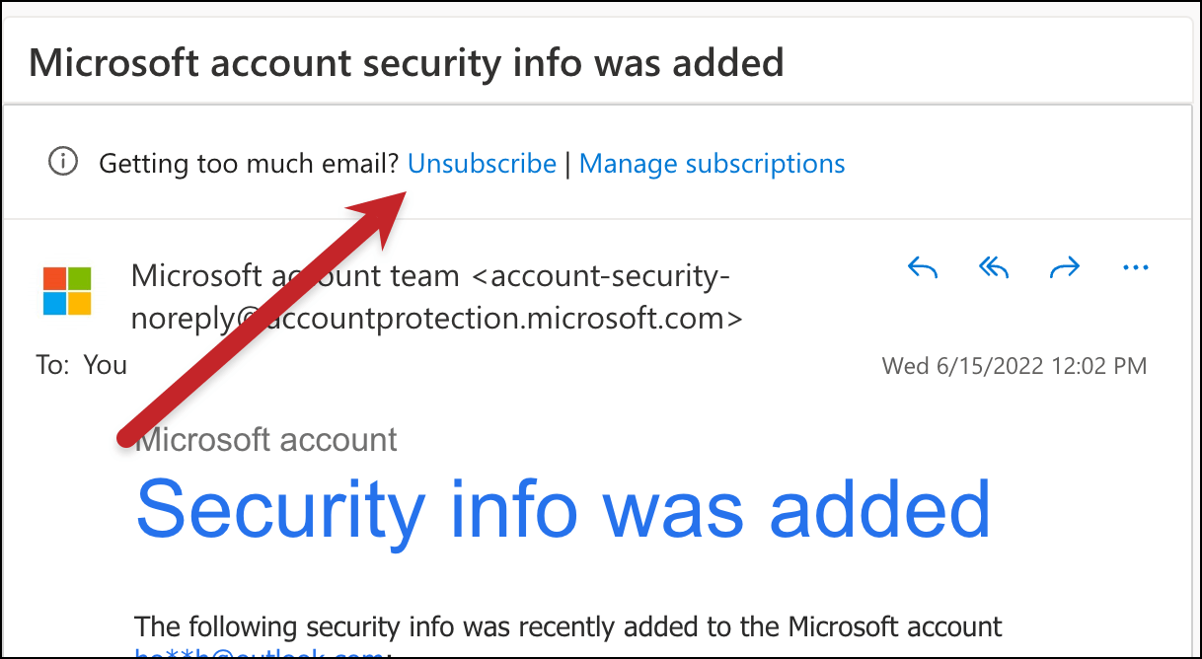Click the email subject title
1202x659 pixels.
coord(406,62)
